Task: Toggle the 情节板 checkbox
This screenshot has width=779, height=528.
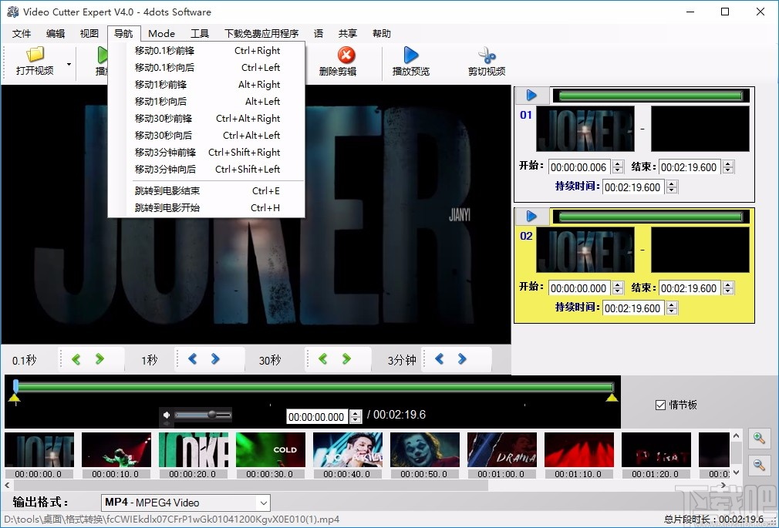Action: 661,405
